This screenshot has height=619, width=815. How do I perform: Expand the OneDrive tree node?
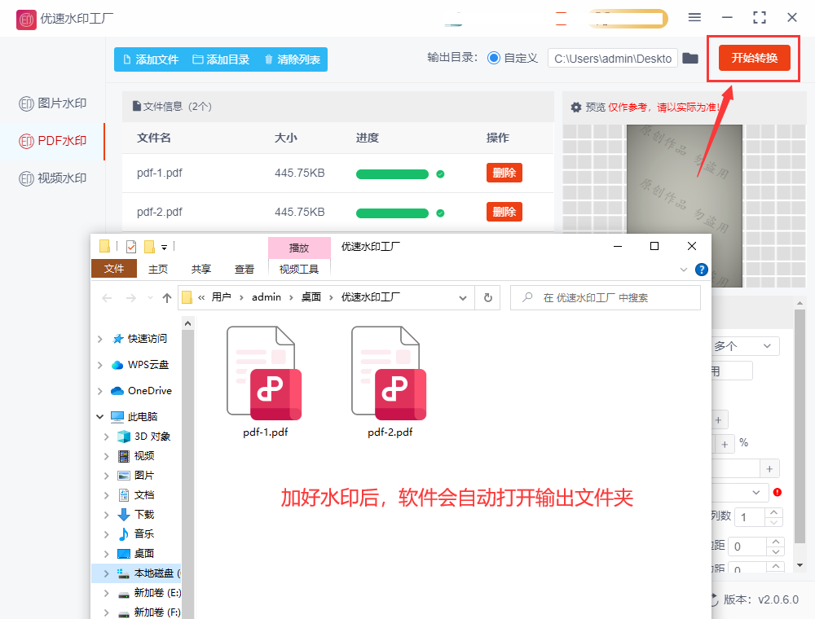click(x=99, y=391)
